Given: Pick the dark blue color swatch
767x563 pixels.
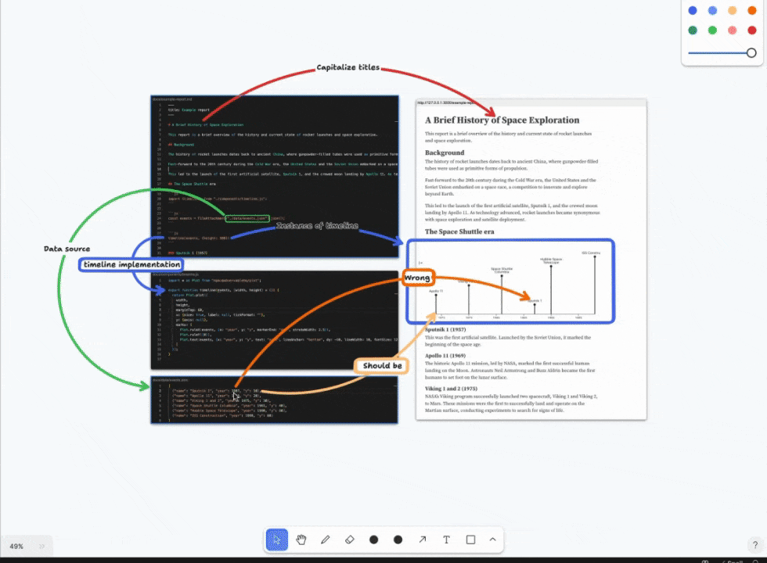Looking at the screenshot, I should [x=693, y=10].
